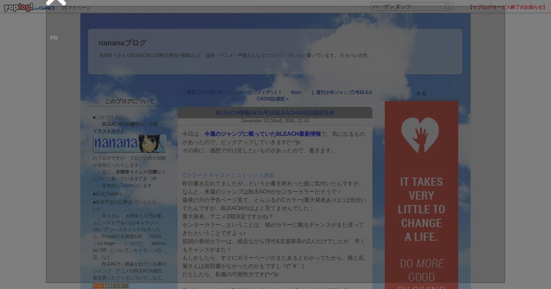
Task: Go to the next post 週刊少年ジャンプ1号BLEACH336話感想
Action: (x=314, y=95)
